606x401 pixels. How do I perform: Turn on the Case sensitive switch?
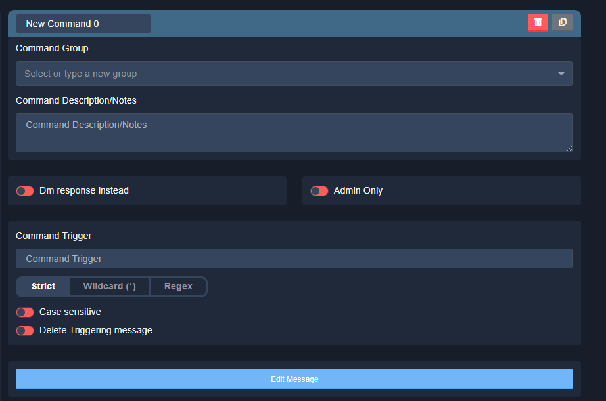(x=25, y=312)
